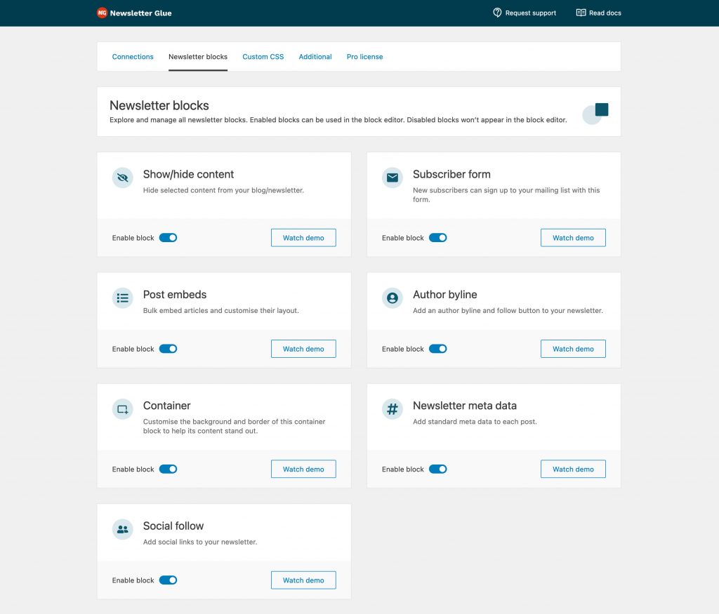Click the Newsletter Glue logo icon
This screenshot has height=614, width=719.
pos(102,13)
